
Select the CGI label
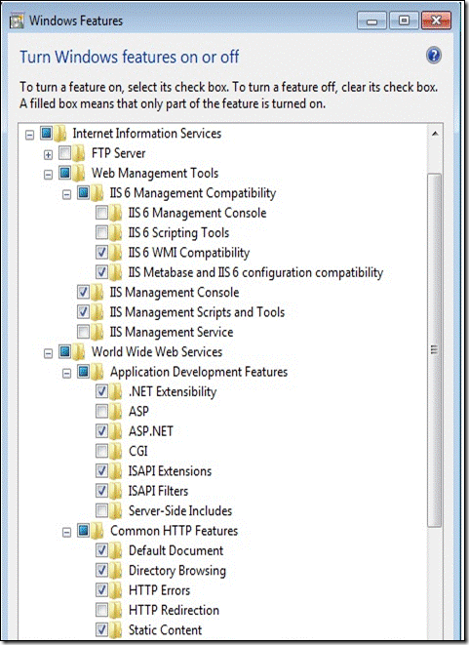point(137,451)
